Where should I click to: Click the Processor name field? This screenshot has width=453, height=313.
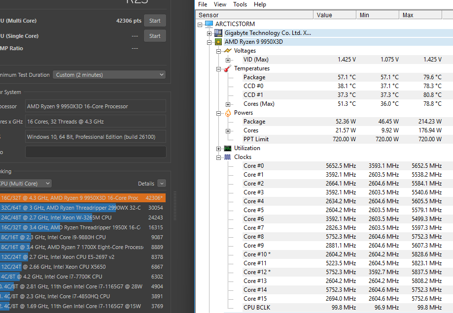click(x=96, y=106)
